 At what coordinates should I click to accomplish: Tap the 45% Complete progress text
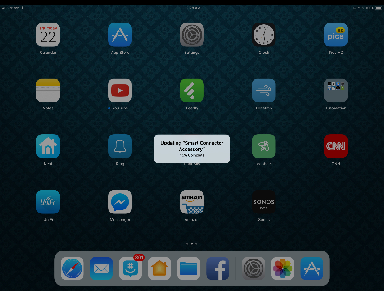[192, 155]
